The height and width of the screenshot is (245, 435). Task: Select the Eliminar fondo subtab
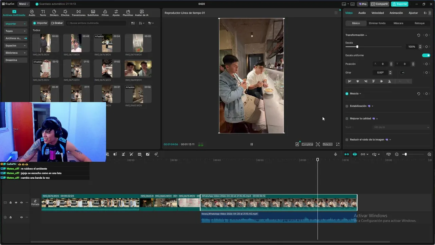tap(377, 23)
